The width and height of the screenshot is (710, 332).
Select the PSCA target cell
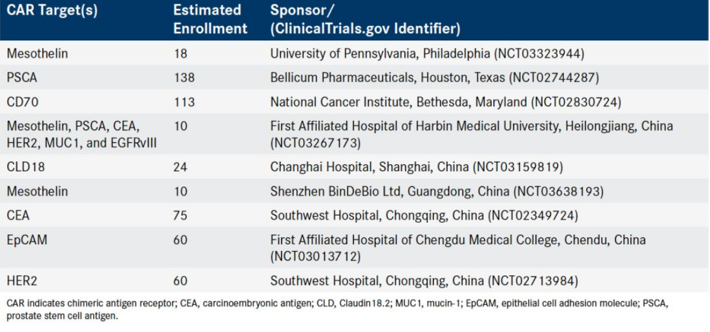[x=22, y=78]
